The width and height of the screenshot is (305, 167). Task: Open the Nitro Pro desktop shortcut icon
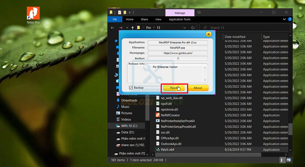tap(33, 13)
